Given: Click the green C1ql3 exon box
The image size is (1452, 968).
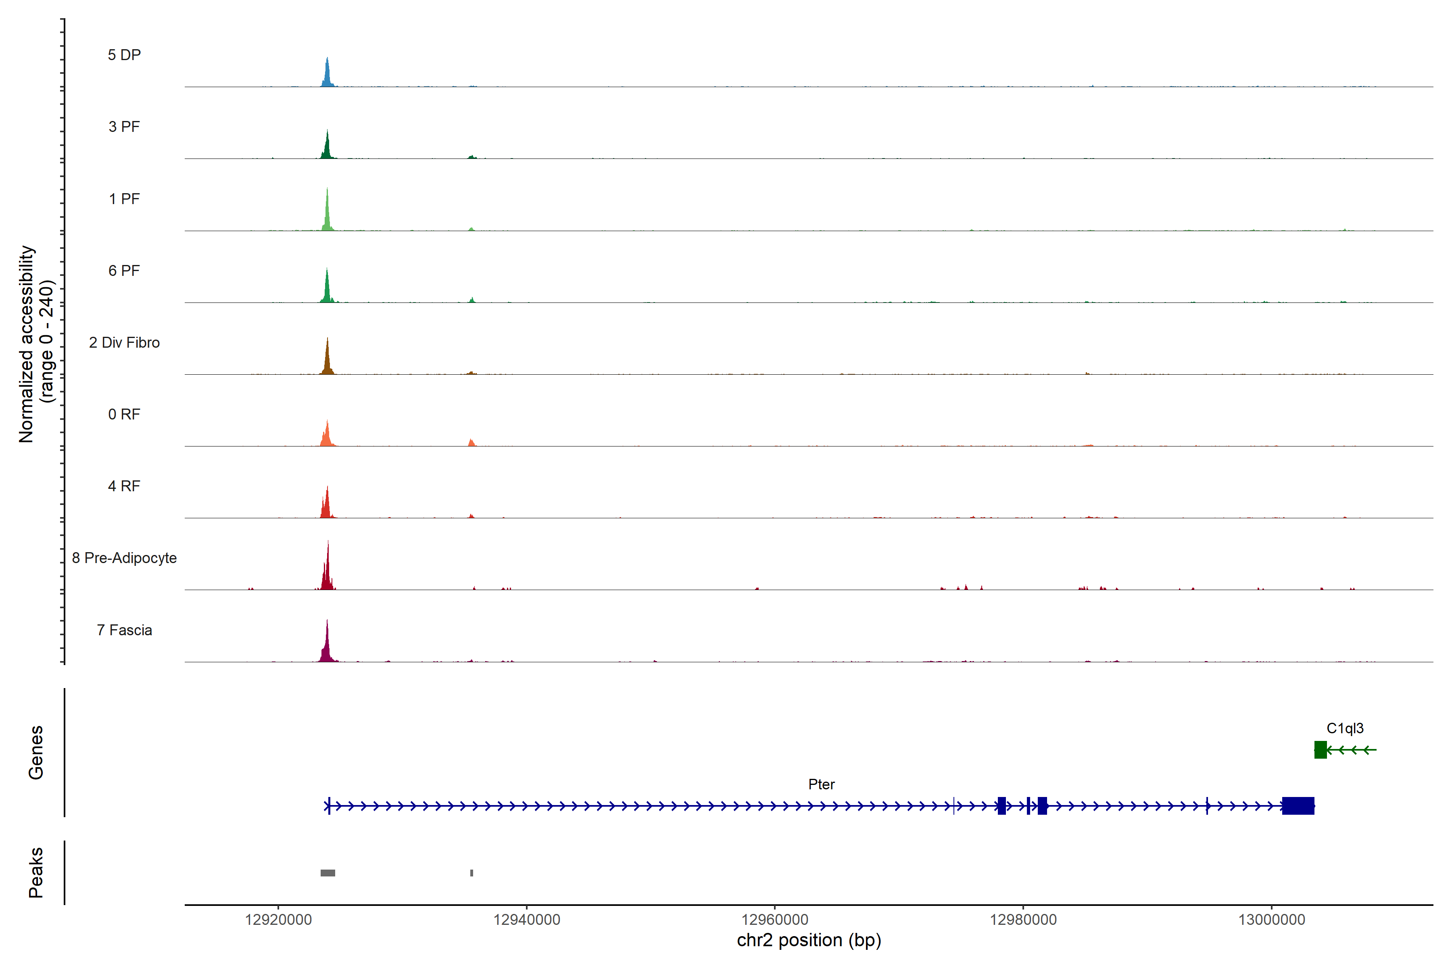Looking at the screenshot, I should [1320, 749].
